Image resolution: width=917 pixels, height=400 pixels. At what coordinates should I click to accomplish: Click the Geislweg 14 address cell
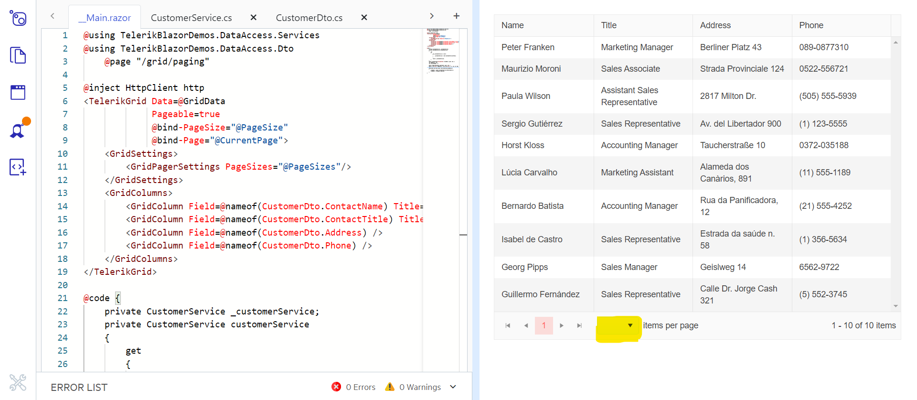(x=742, y=267)
